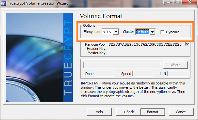
Task: Click the Master Key label
Action: (97, 53)
